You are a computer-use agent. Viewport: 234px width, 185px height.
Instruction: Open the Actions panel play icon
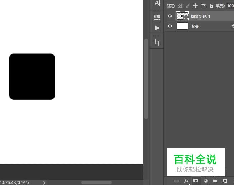(157, 28)
